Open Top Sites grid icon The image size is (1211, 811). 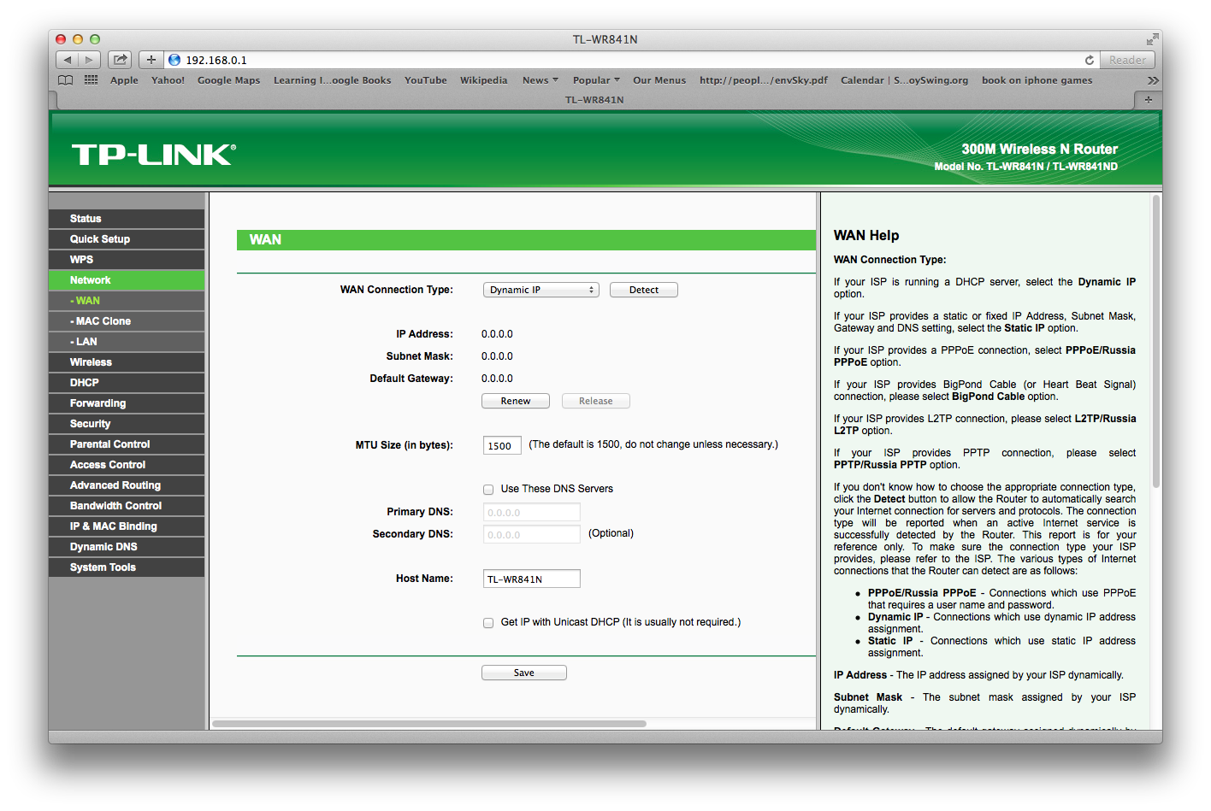92,80
